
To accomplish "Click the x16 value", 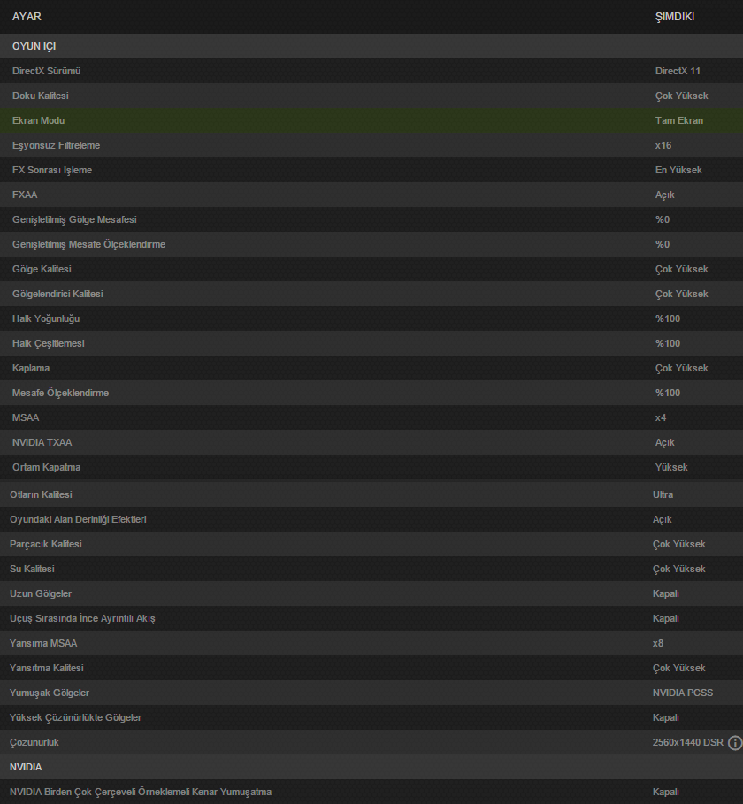I will click(663, 145).
